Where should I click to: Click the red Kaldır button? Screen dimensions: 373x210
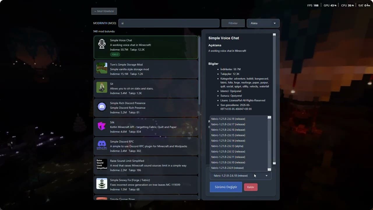(x=251, y=187)
